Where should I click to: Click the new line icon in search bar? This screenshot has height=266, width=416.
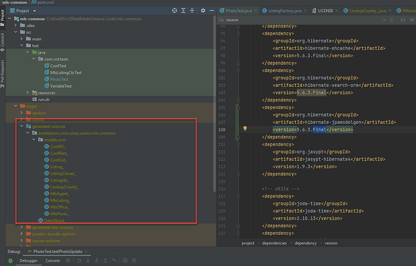(392, 20)
